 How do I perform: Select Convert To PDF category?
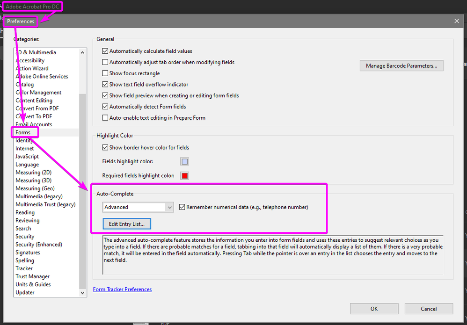[34, 116]
